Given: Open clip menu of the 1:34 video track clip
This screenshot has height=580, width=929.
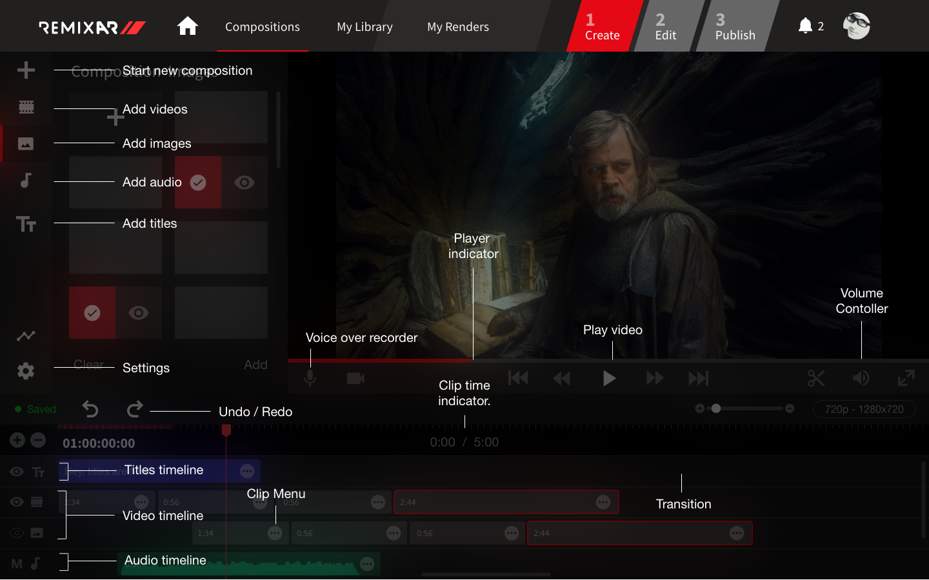Looking at the screenshot, I should pos(141,502).
